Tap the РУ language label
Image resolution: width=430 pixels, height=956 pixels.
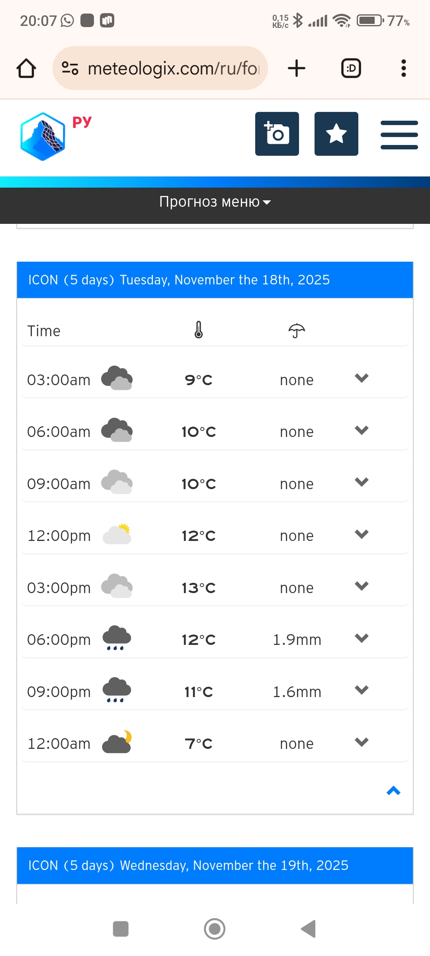pyautogui.click(x=82, y=122)
